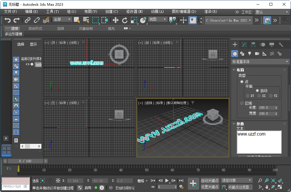Switch to the 自由形式 ribbon tab
The image size is (291, 192).
[35, 29]
